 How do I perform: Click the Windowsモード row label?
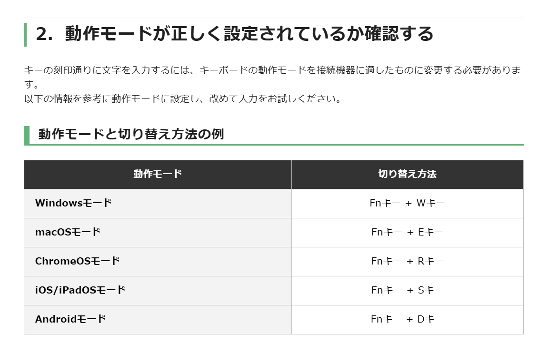pos(73,203)
